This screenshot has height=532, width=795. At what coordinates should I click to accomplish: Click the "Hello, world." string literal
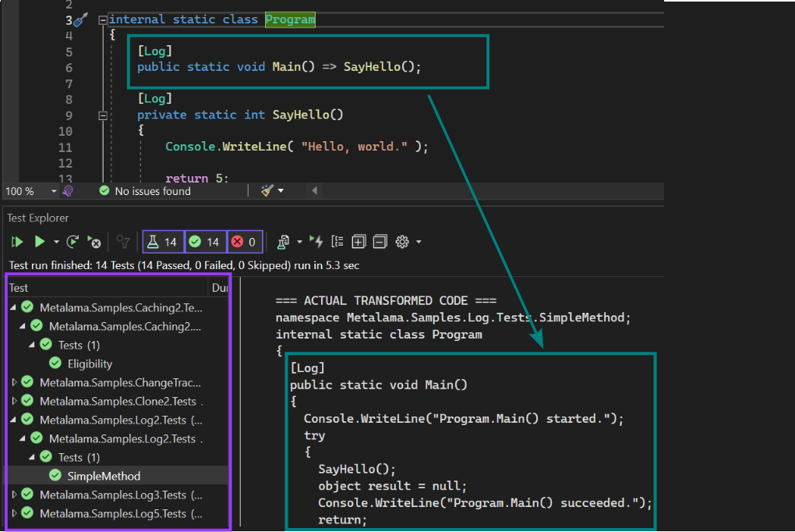click(355, 147)
